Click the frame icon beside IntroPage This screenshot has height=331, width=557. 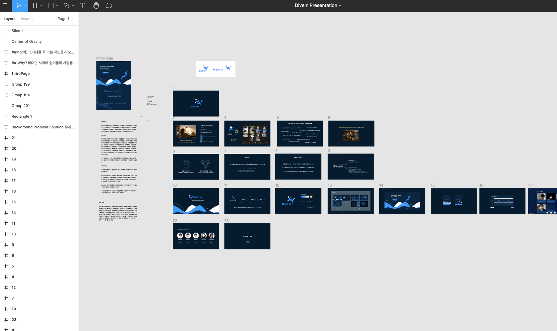point(6,74)
